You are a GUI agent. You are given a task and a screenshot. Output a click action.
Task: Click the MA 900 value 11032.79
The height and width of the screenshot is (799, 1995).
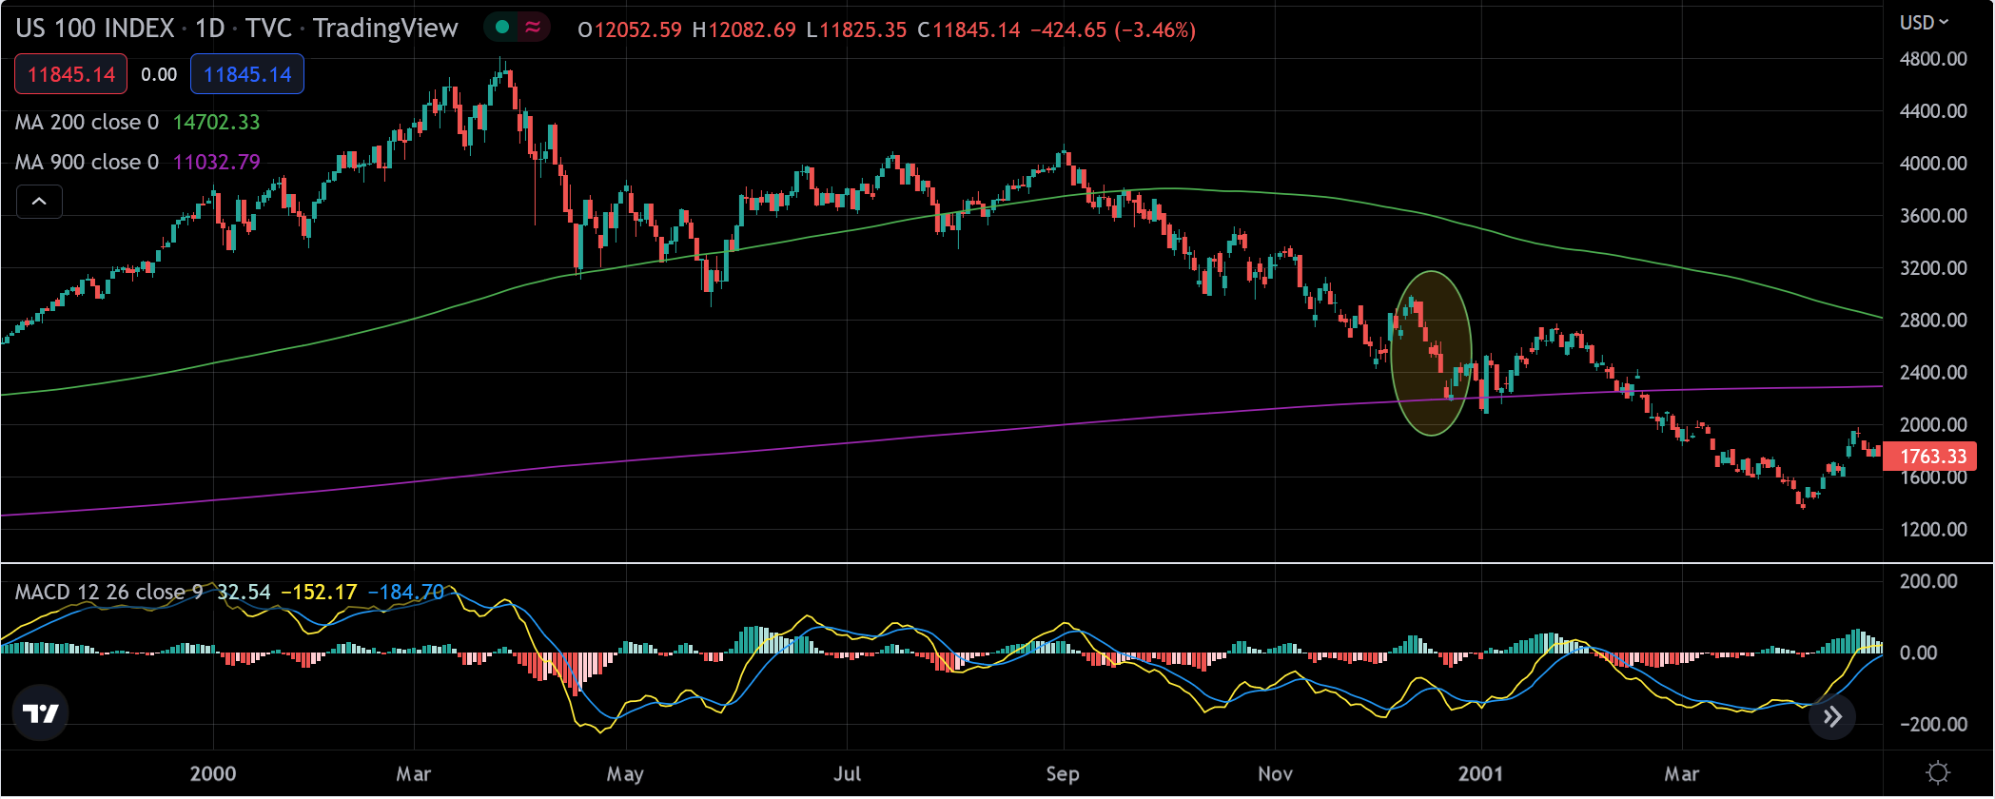click(216, 162)
